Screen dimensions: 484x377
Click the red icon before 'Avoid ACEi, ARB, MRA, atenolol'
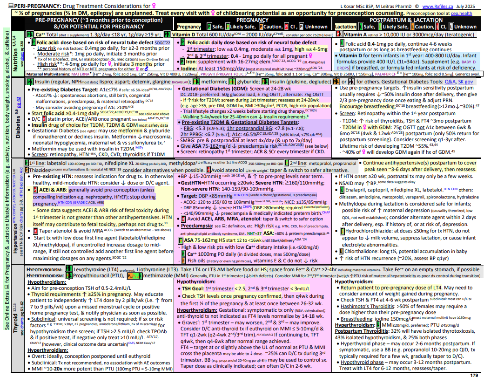pyautogui.click(x=183, y=219)
